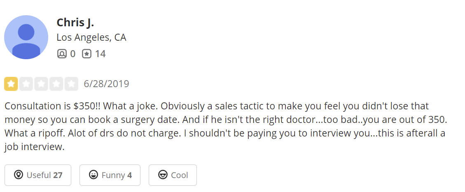Image resolution: width=465 pixels, height=192 pixels.
Task: Click the friends count icon
Action: pos(62,54)
